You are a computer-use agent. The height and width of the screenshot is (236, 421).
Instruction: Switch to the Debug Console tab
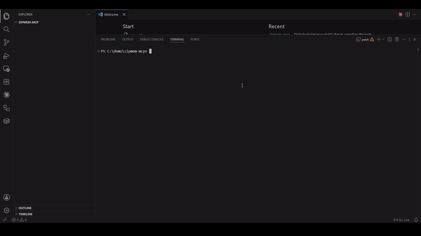[152, 39]
